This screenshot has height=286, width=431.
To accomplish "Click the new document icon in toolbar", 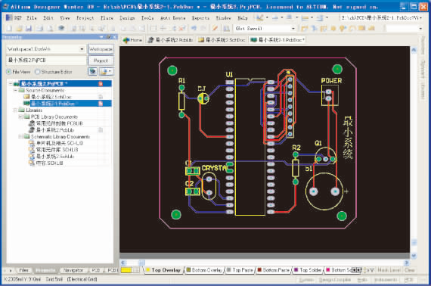I will pyautogui.click(x=9, y=28).
